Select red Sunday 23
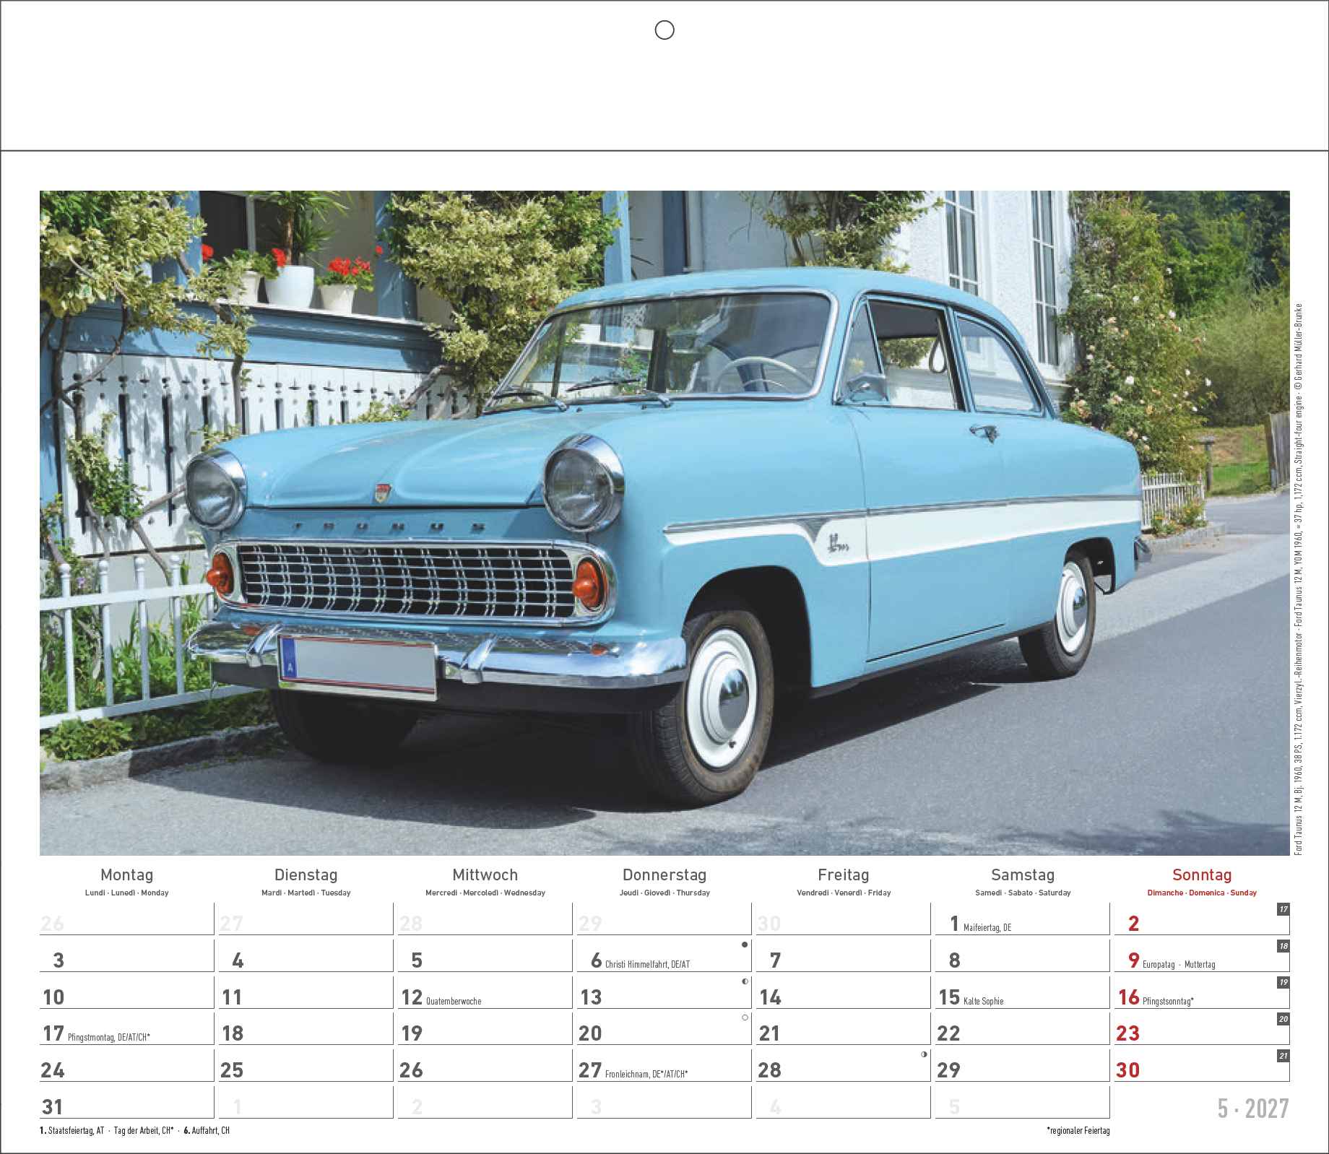 (x=1202, y=1029)
